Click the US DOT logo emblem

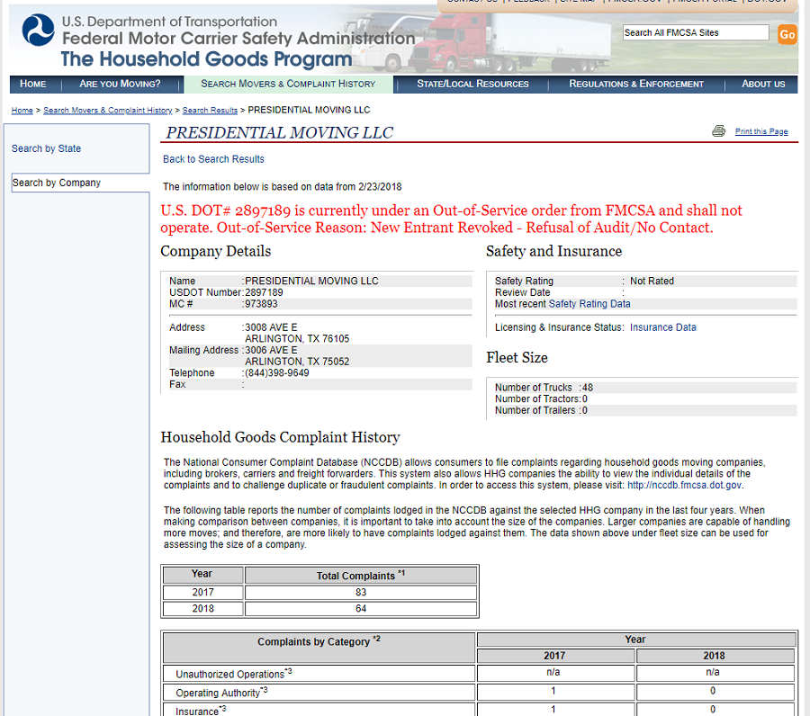coord(38,30)
